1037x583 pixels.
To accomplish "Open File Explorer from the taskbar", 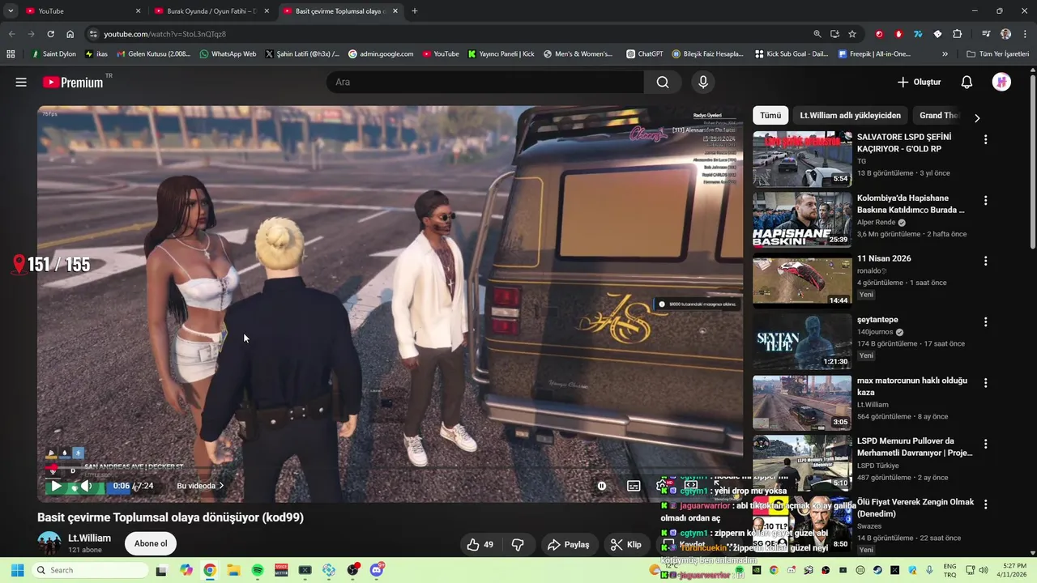I will [233, 570].
